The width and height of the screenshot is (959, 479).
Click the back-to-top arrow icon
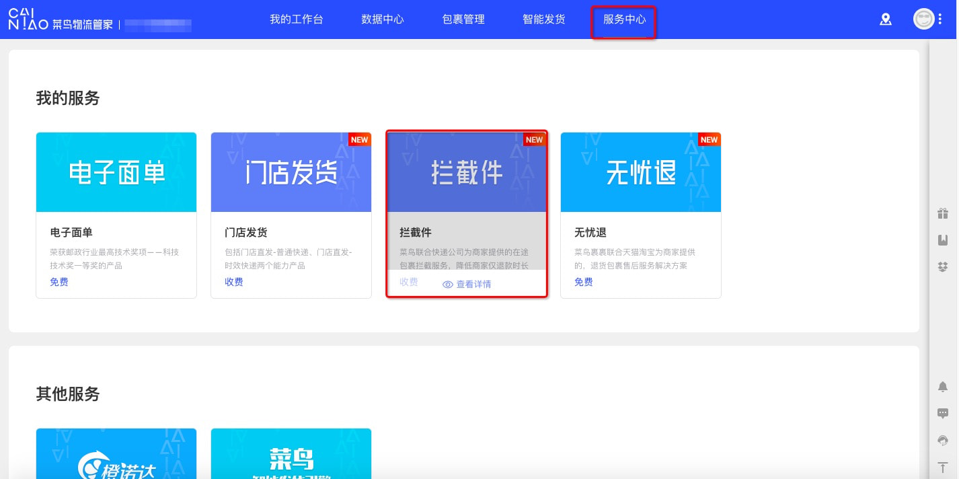click(x=943, y=467)
